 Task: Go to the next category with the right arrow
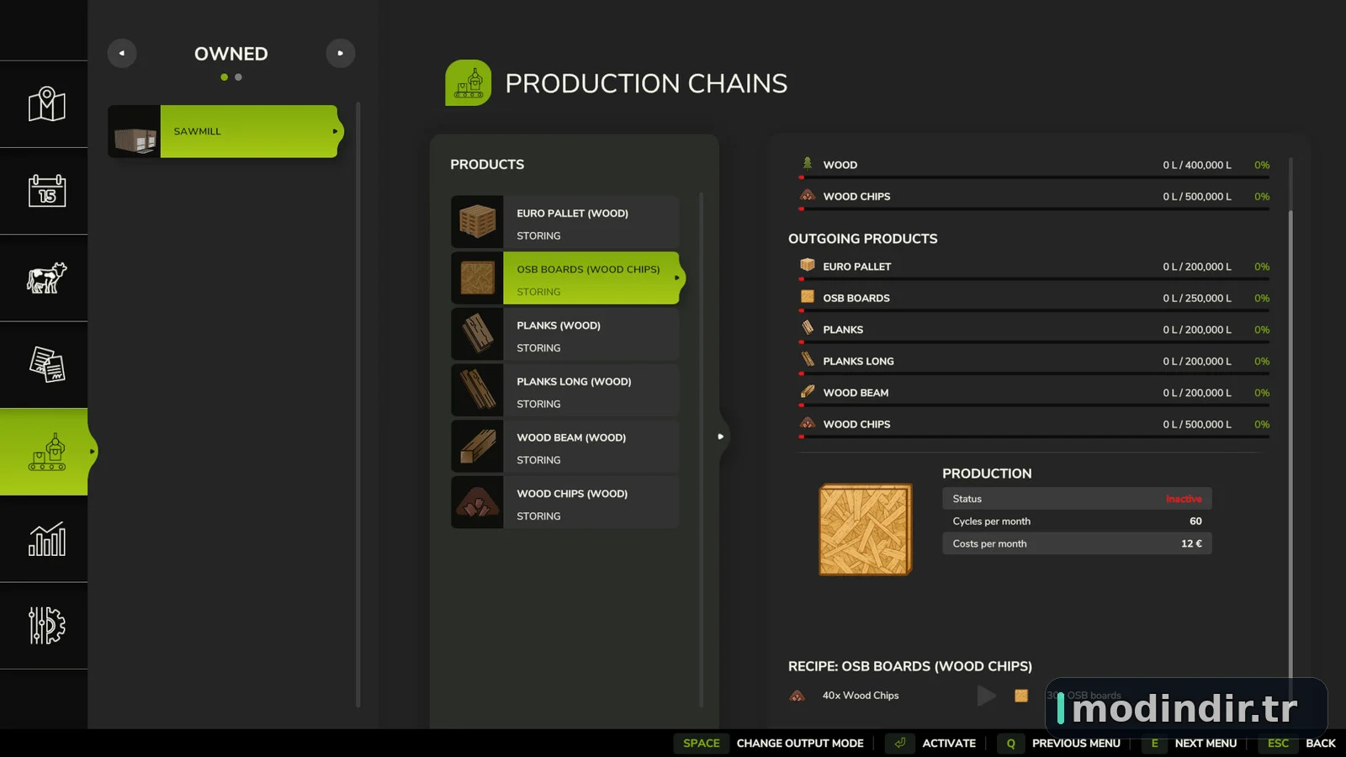tap(341, 53)
